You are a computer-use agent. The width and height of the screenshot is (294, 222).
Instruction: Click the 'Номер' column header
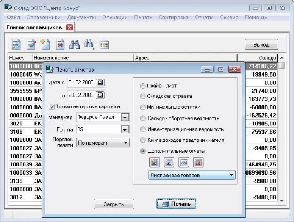20,58
